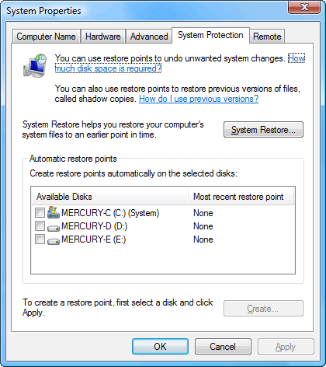Select the System Protection tab
The width and height of the screenshot is (326, 367).
[x=210, y=35]
